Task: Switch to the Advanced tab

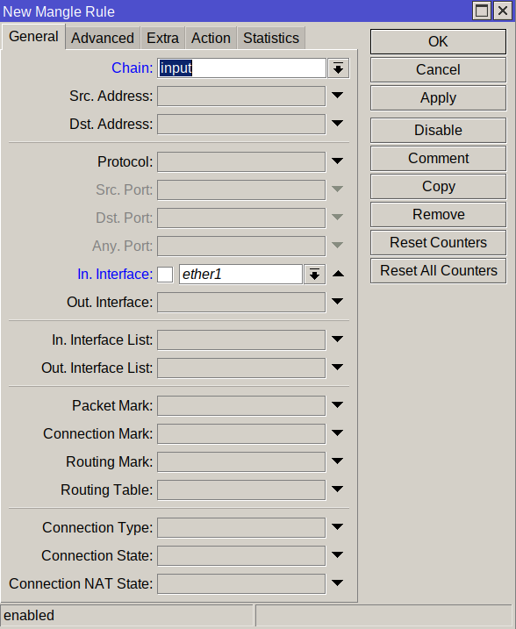Action: point(103,38)
